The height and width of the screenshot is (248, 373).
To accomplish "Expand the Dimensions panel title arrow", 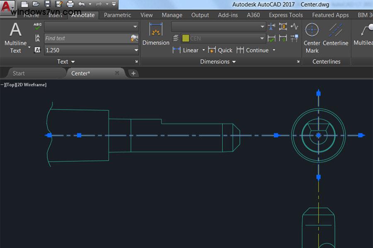I will coord(234,62).
